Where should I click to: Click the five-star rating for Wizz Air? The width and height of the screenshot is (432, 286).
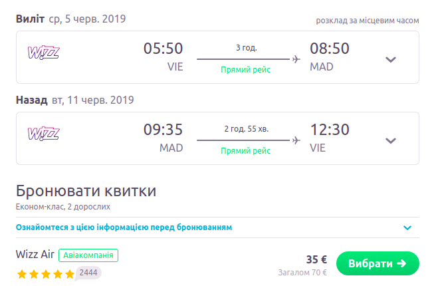(x=45, y=273)
